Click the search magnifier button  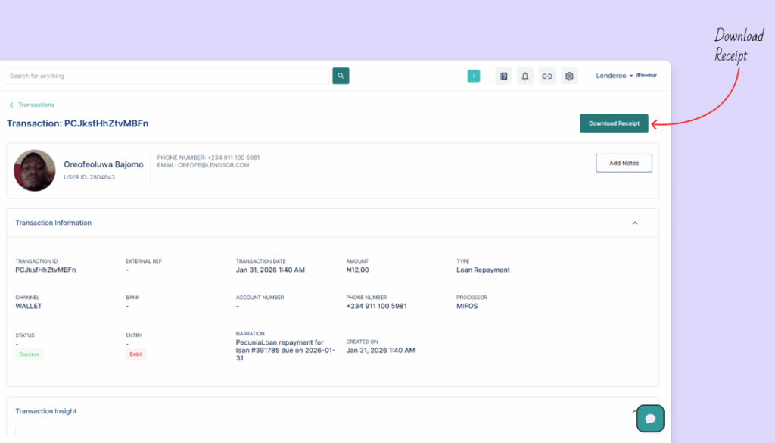click(341, 76)
